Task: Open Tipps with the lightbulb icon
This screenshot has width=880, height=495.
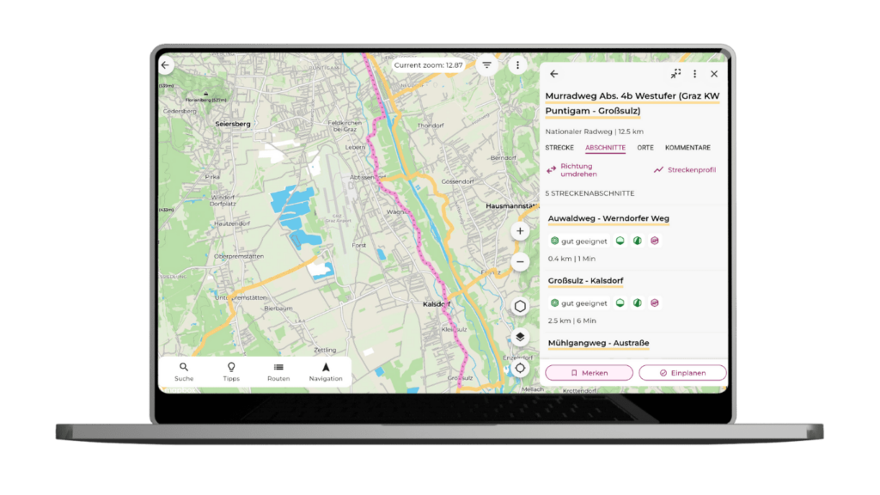Action: coord(231,371)
